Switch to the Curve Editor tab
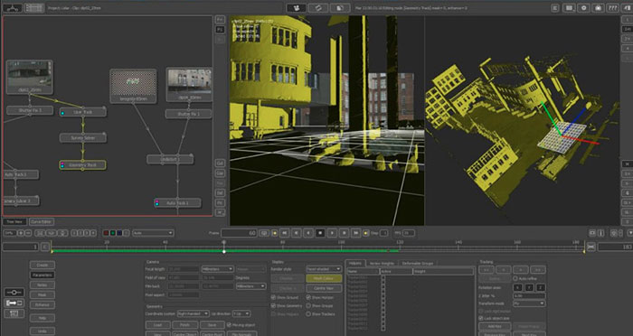 [42, 221]
